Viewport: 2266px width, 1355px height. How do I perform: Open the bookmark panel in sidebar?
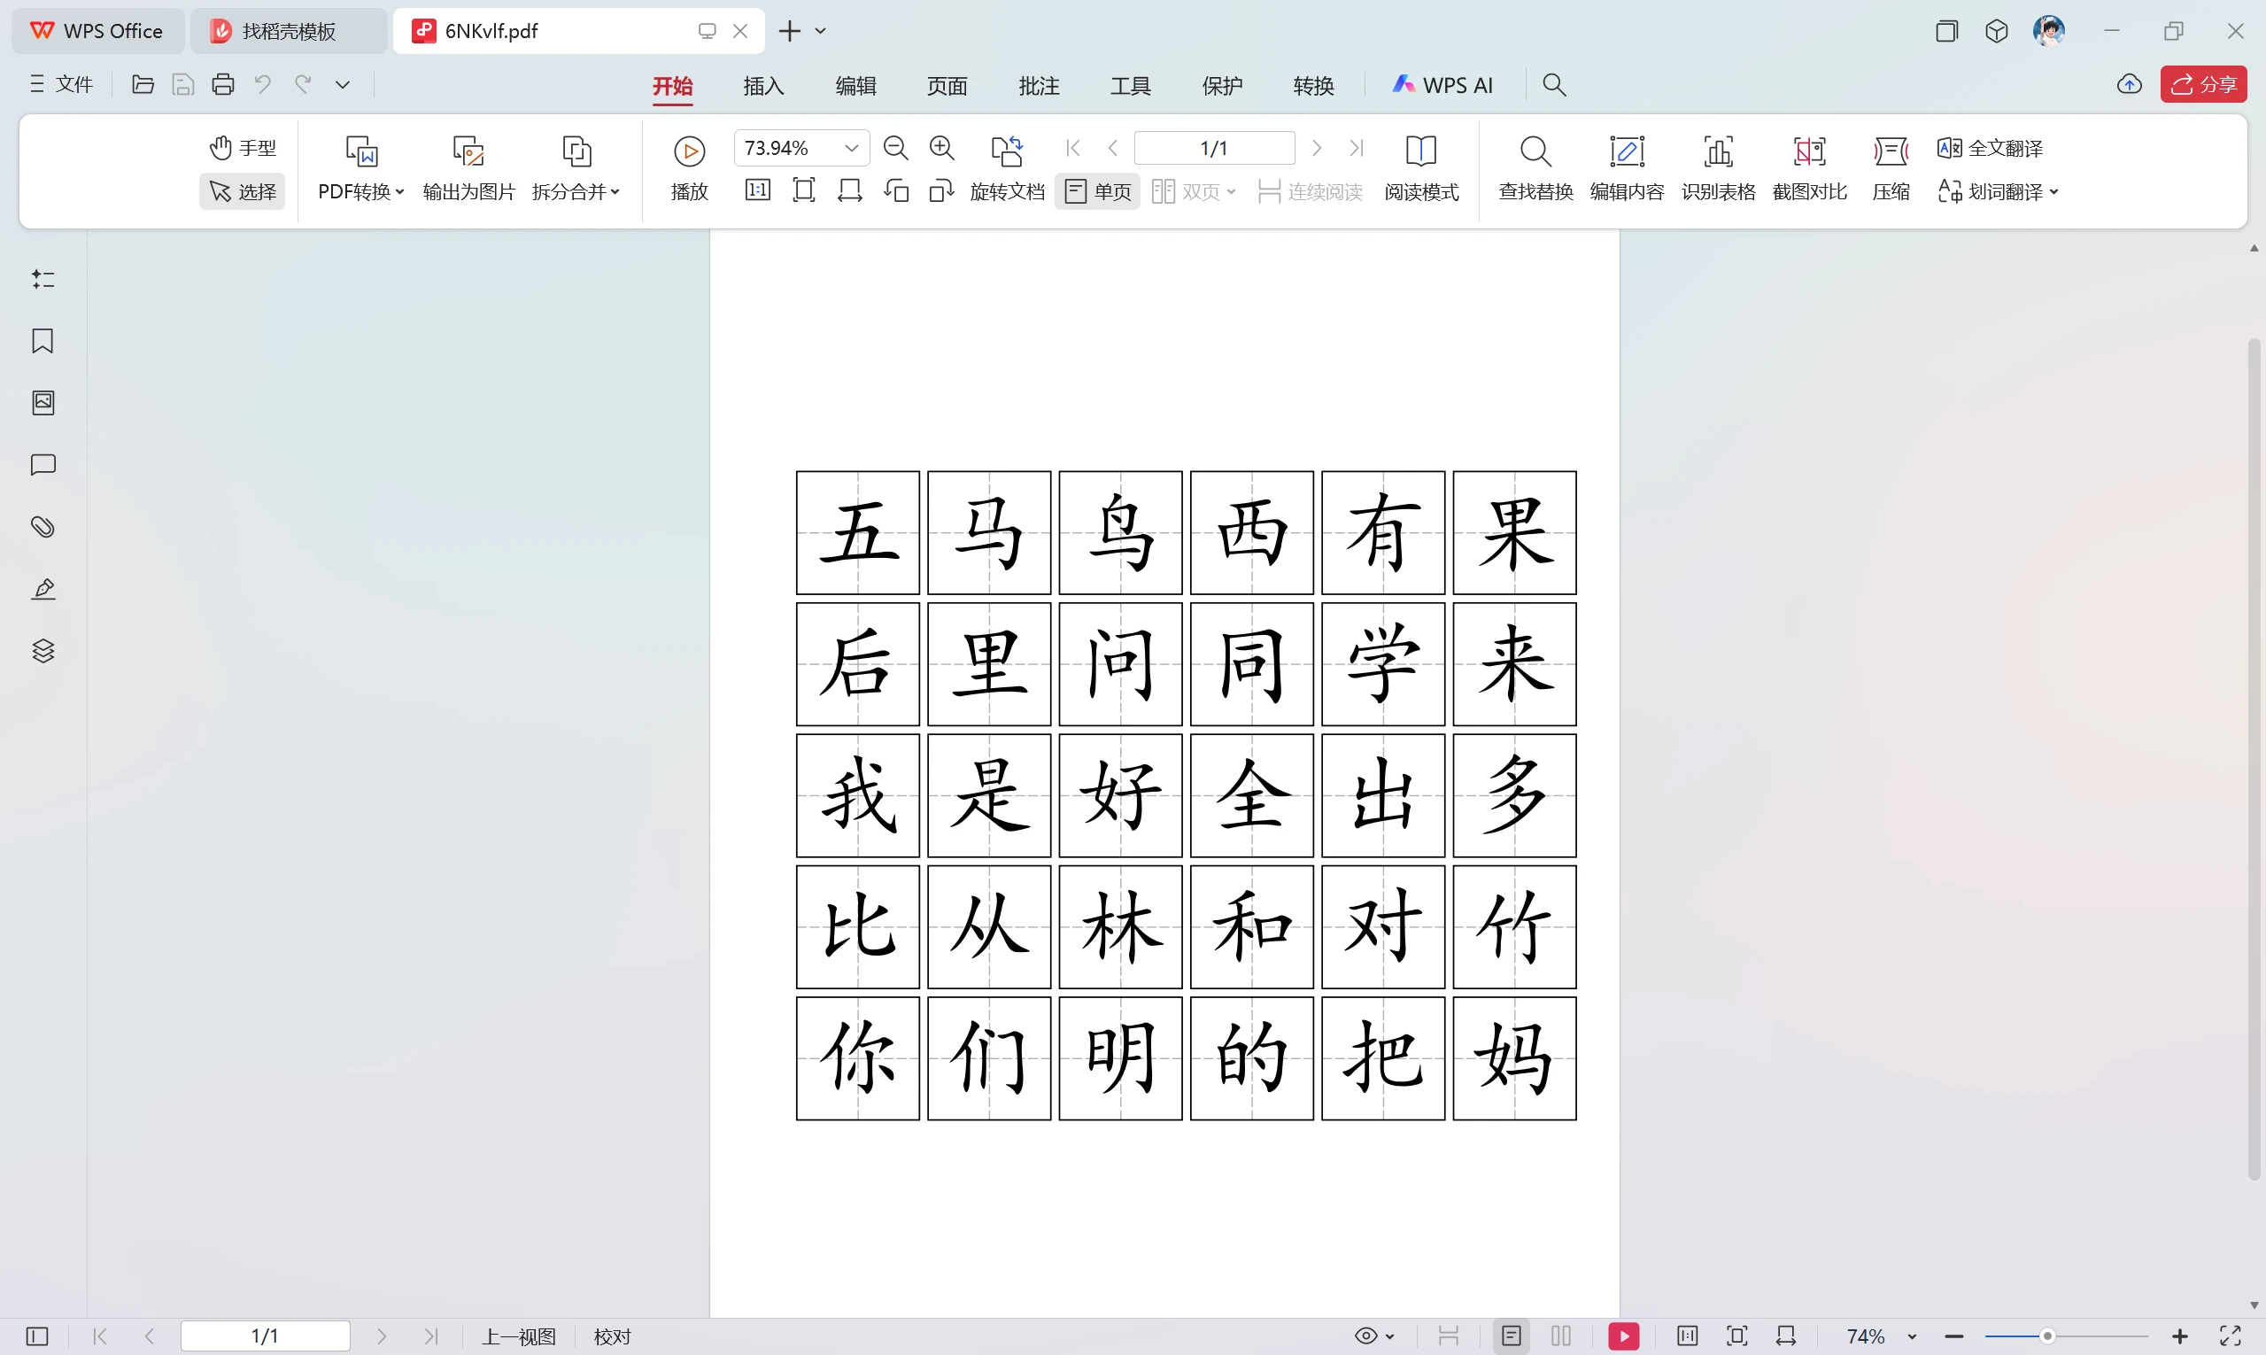[x=43, y=341]
